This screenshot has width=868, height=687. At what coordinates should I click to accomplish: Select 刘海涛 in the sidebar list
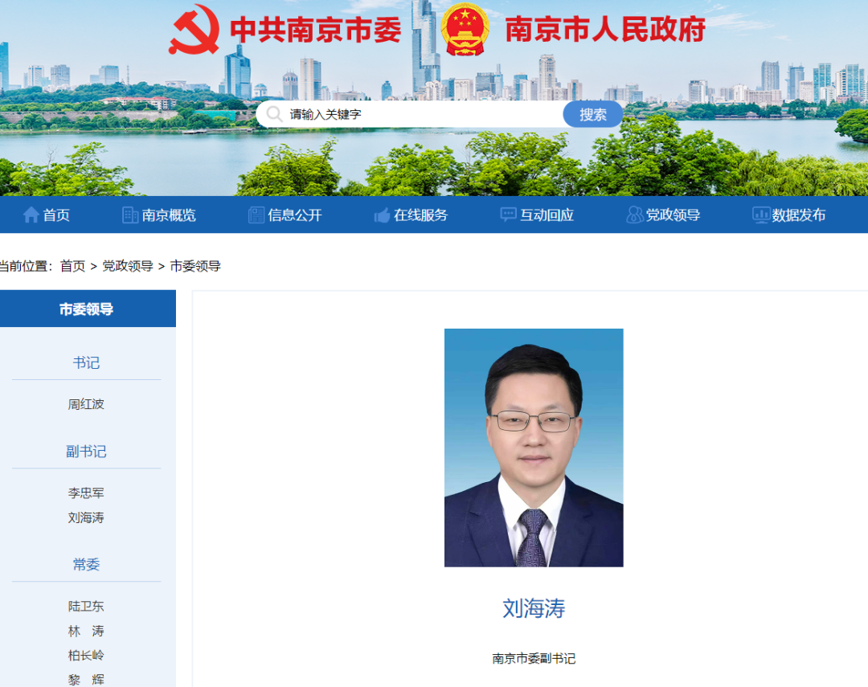coord(86,517)
